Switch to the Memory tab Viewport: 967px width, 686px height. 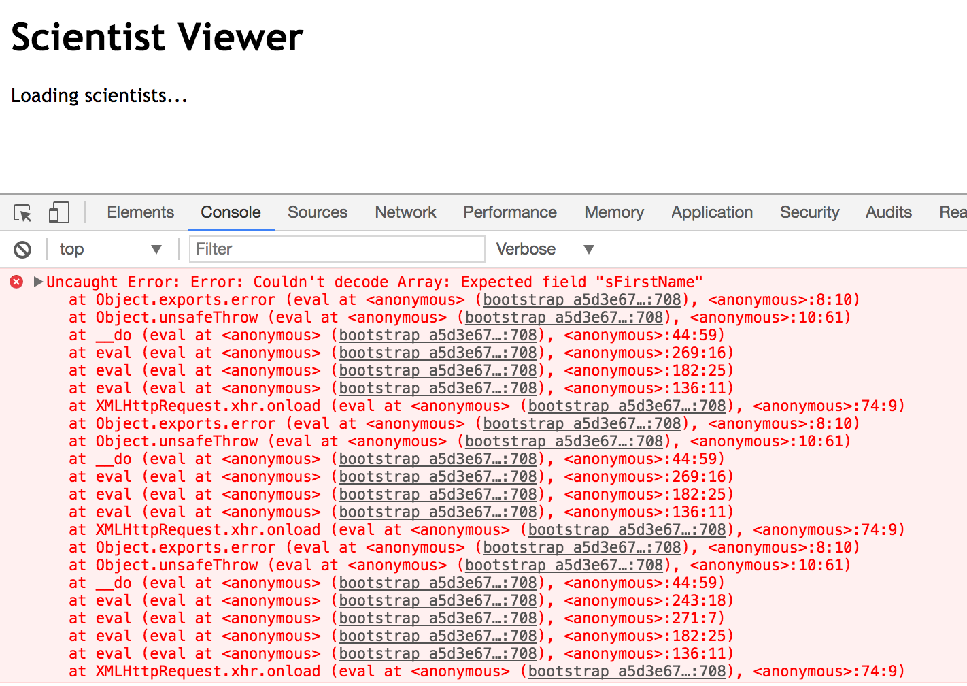point(614,212)
